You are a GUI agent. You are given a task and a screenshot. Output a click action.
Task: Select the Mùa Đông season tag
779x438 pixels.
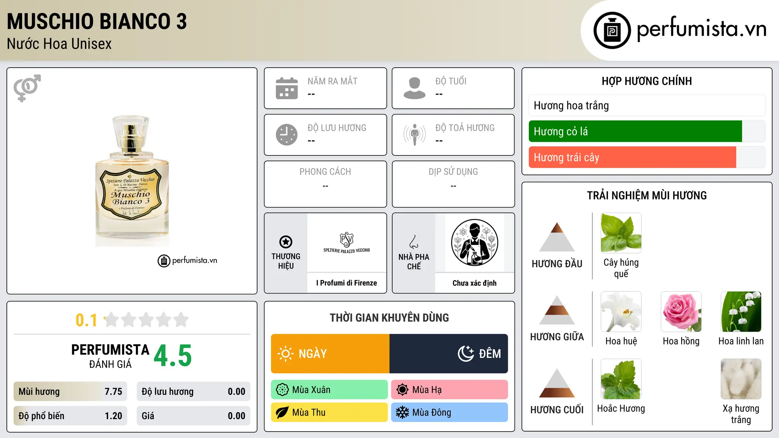[450, 413]
